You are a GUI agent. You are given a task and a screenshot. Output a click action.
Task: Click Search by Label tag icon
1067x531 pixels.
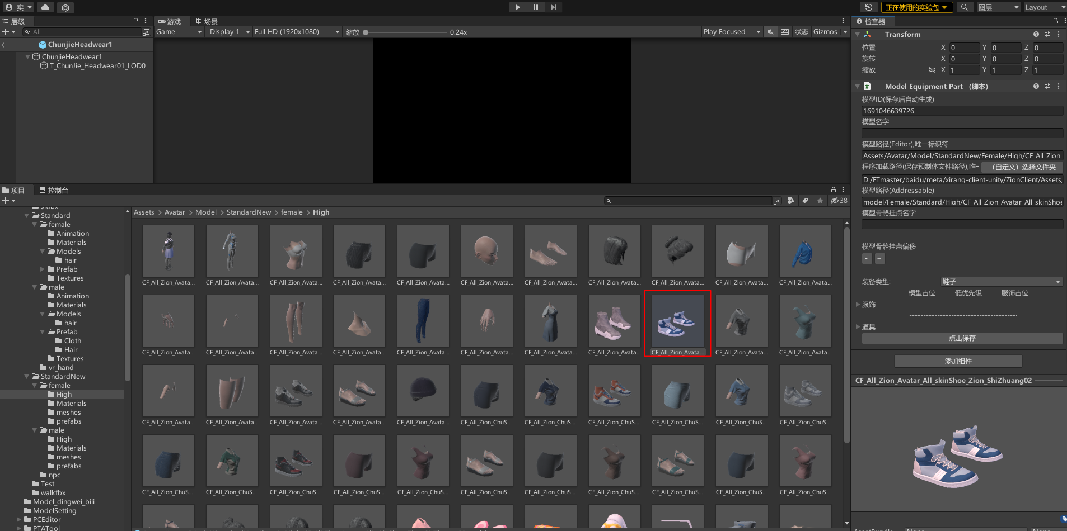(805, 201)
